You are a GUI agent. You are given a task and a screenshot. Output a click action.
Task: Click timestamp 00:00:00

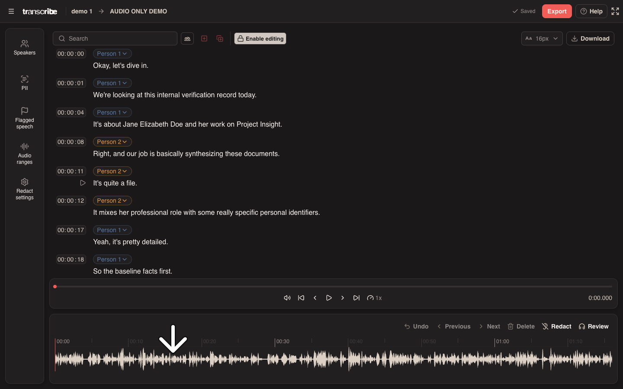71,54
